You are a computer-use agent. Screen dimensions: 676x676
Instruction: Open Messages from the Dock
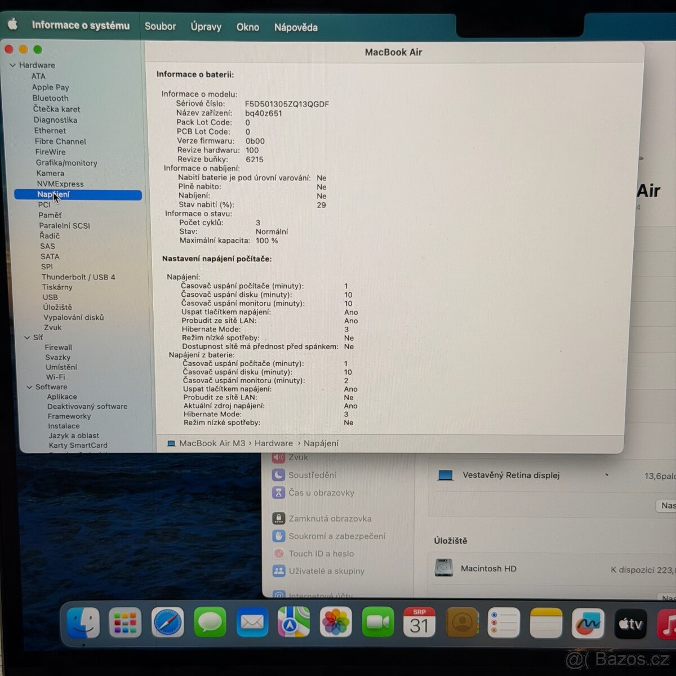tap(210, 622)
